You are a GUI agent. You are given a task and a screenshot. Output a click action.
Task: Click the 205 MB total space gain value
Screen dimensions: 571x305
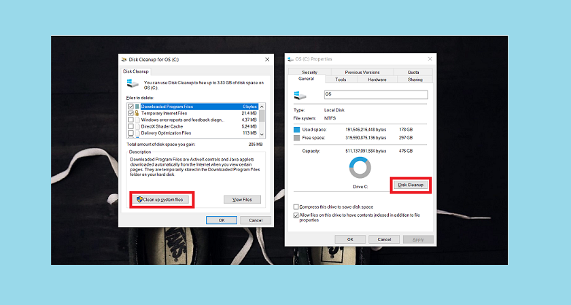(256, 145)
